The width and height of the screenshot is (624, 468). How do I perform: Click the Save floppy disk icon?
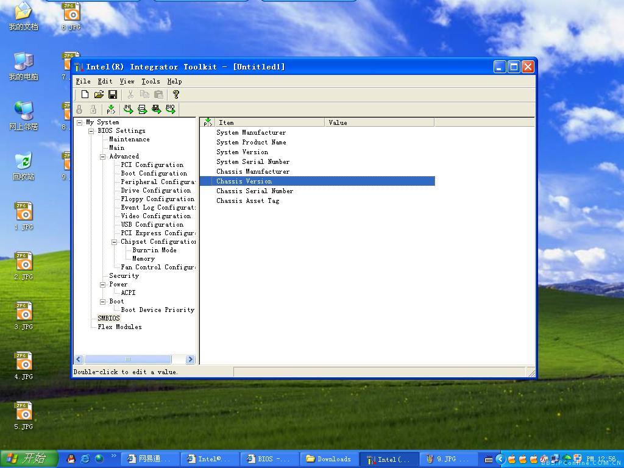pos(113,94)
